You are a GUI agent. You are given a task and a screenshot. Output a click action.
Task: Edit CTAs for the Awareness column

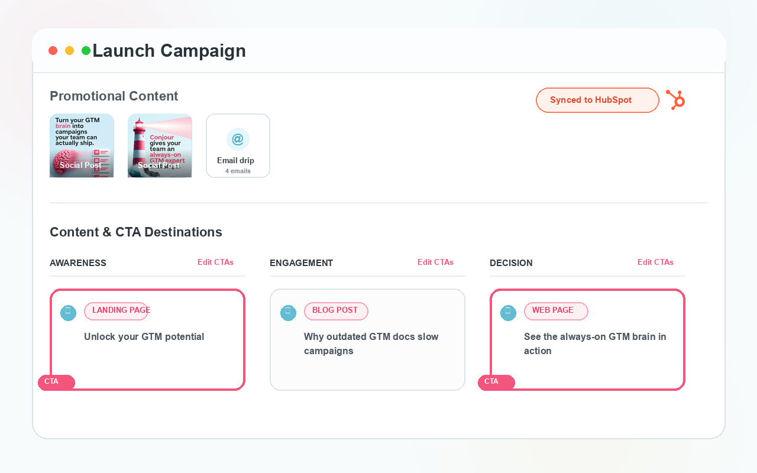[215, 263]
